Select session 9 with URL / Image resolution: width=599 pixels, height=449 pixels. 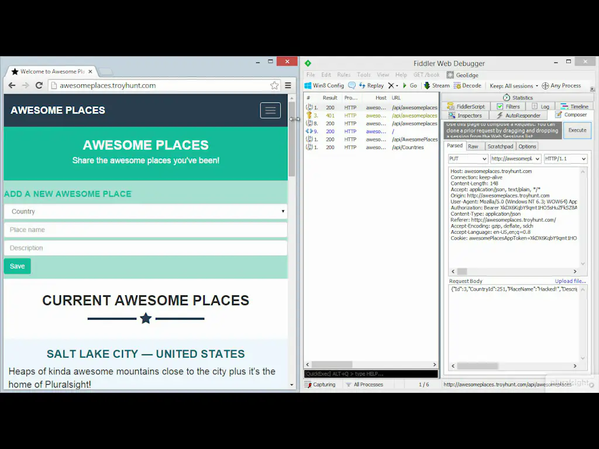pyautogui.click(x=371, y=132)
